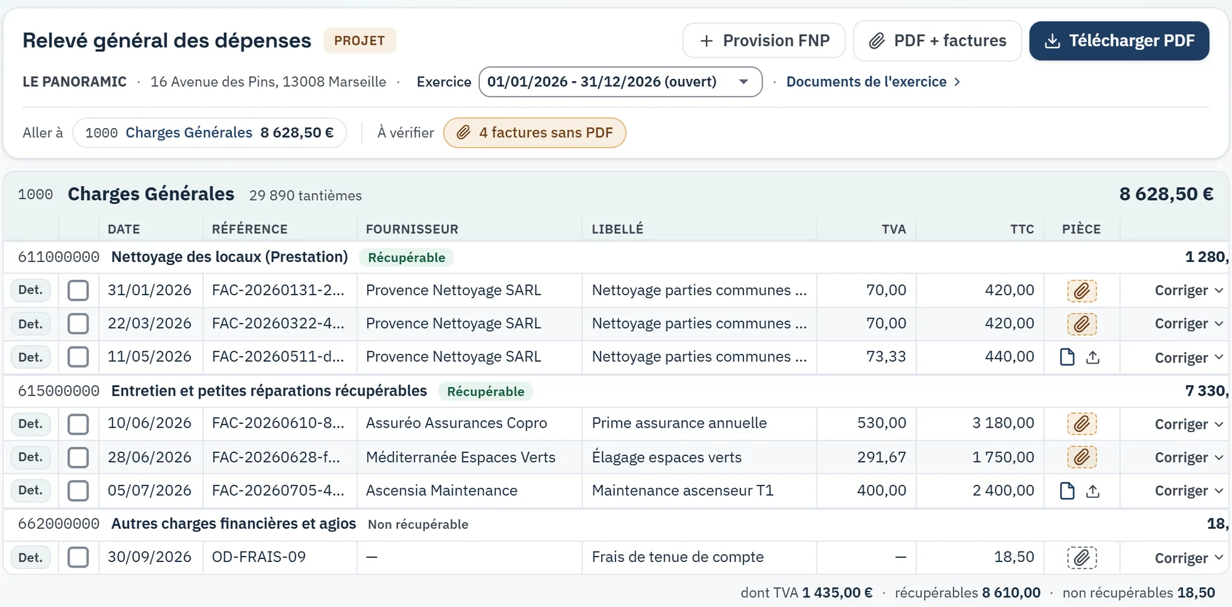The image size is (1232, 607).
Task: Attachment icon for Prime assurance annuelle
Action: (x=1082, y=423)
